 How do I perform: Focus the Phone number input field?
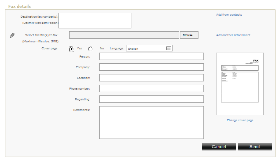152,88
